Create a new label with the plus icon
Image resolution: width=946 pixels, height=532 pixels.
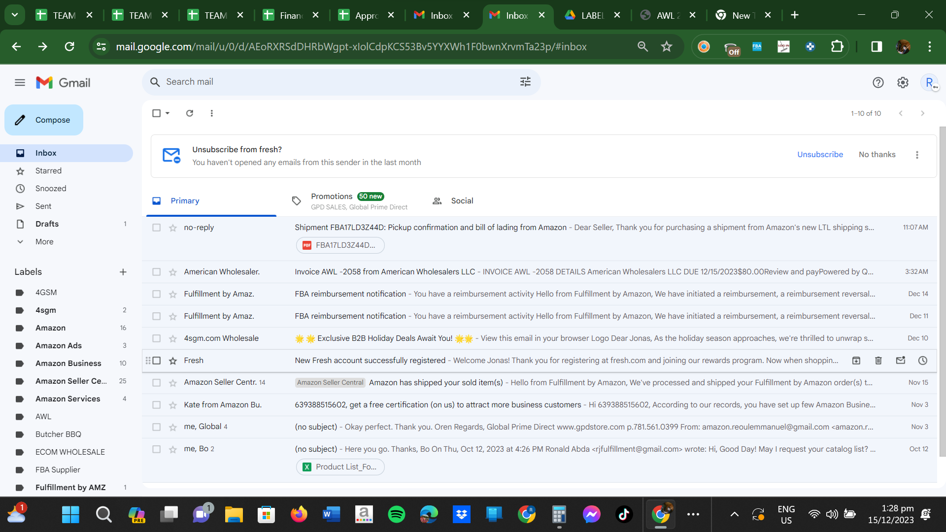pyautogui.click(x=123, y=272)
